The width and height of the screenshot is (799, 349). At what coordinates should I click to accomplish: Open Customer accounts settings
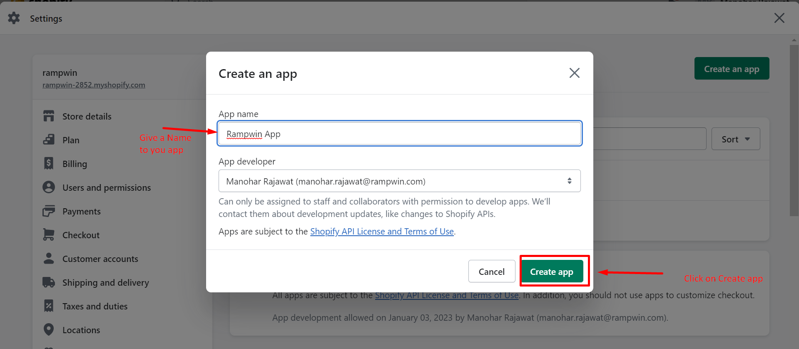pos(100,259)
